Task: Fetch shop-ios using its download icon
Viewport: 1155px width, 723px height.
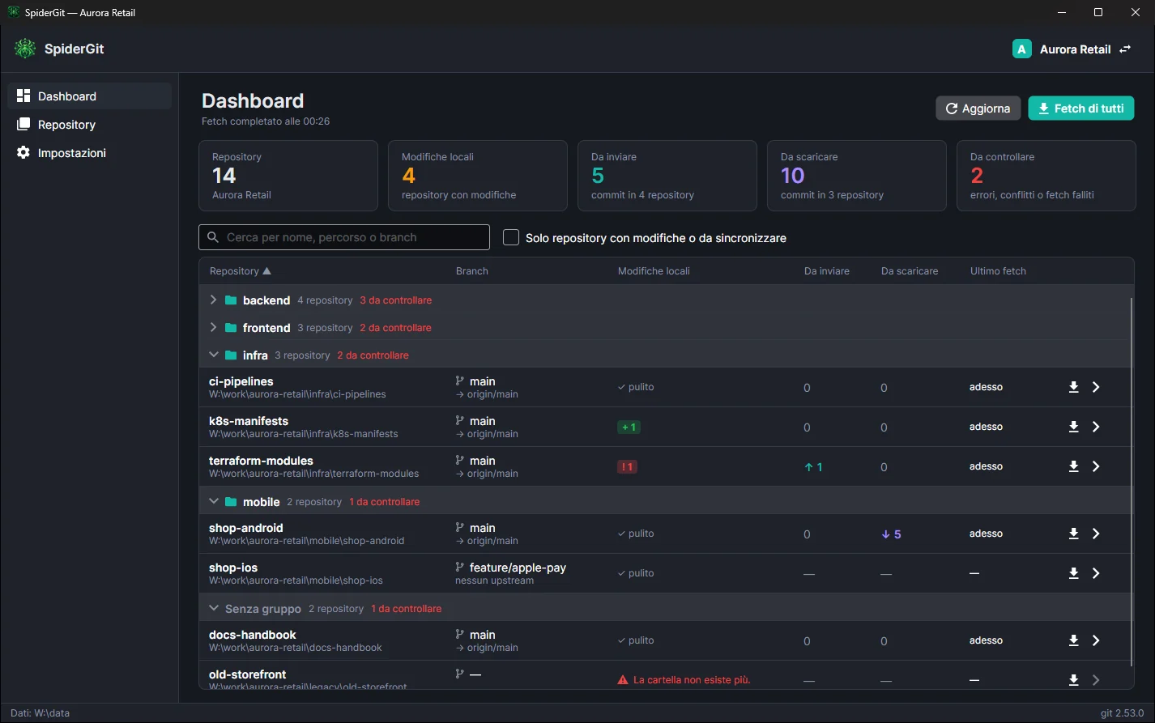Action: 1073,573
